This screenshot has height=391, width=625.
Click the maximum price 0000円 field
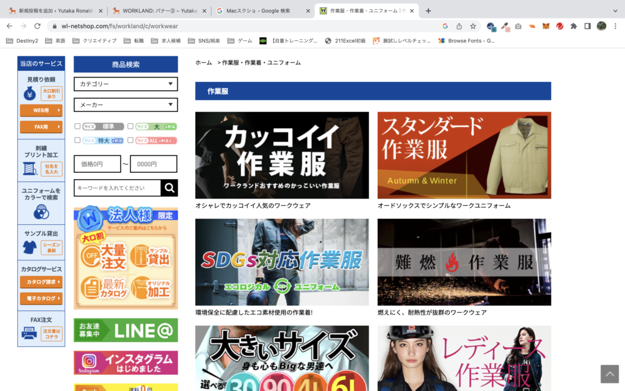coord(153,164)
